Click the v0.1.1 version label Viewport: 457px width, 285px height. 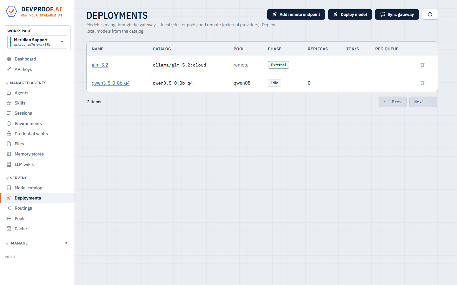[x=10, y=257]
